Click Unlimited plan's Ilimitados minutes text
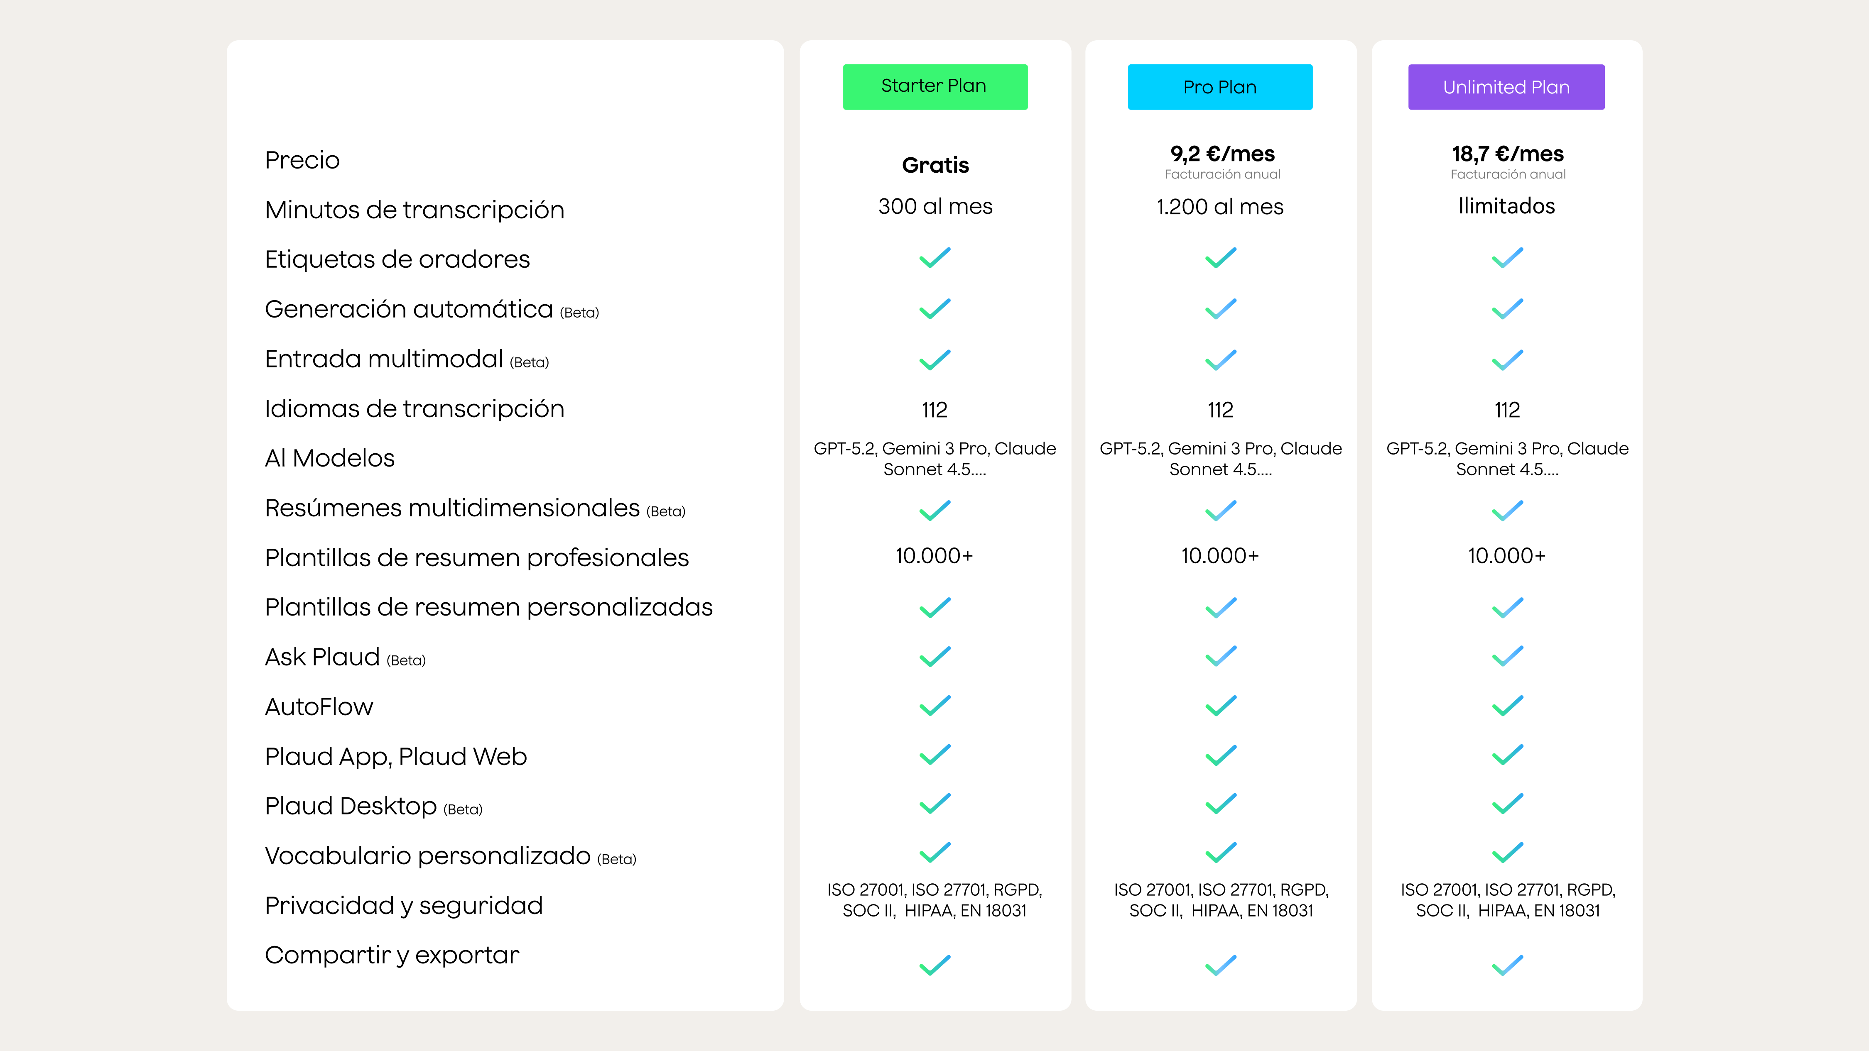This screenshot has height=1051, width=1869. click(1506, 206)
